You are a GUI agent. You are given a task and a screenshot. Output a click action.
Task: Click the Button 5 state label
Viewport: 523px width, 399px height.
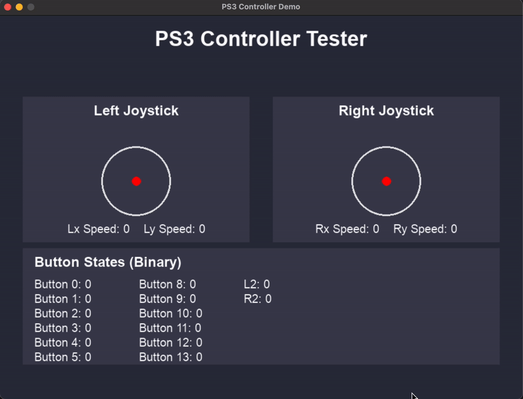tap(63, 357)
